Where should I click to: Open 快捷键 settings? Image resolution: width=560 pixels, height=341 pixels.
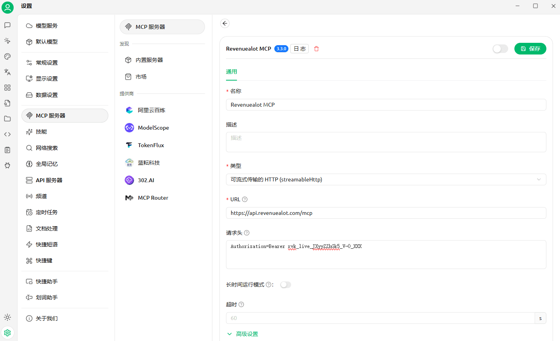(x=65, y=260)
